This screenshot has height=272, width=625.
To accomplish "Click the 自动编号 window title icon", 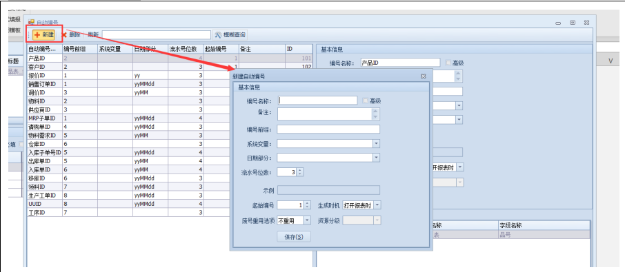I will tap(31, 22).
